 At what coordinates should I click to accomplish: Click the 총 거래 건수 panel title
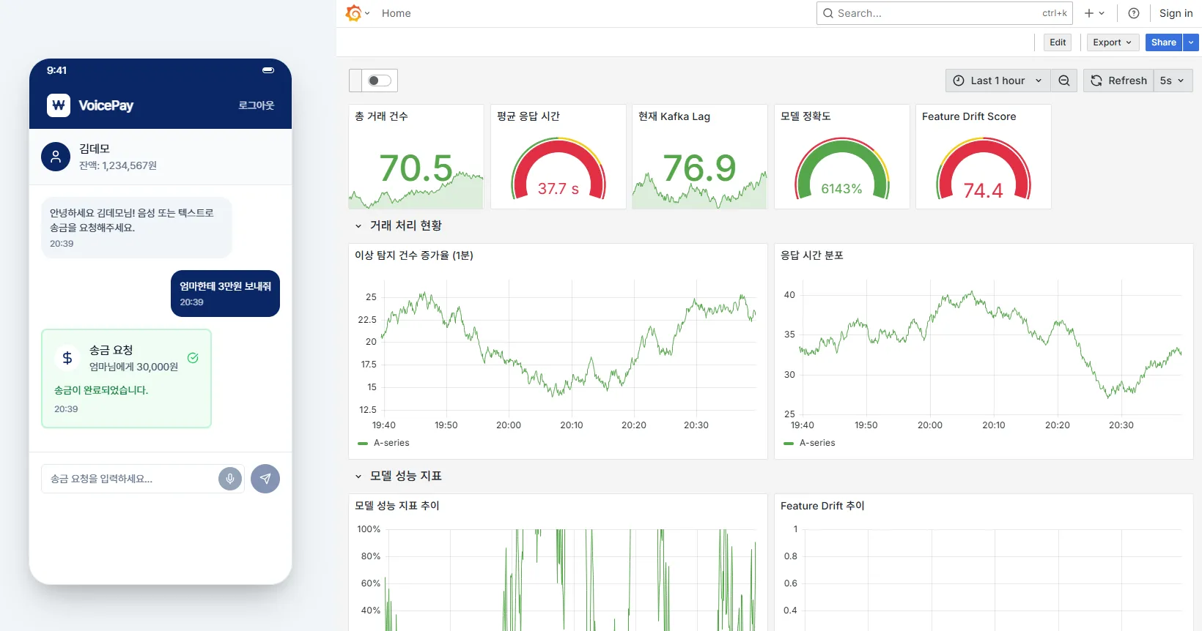pos(381,116)
